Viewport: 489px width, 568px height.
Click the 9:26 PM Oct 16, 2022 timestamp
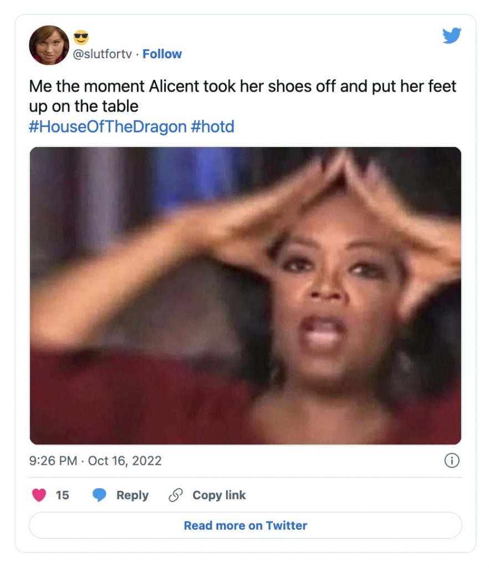(95, 461)
